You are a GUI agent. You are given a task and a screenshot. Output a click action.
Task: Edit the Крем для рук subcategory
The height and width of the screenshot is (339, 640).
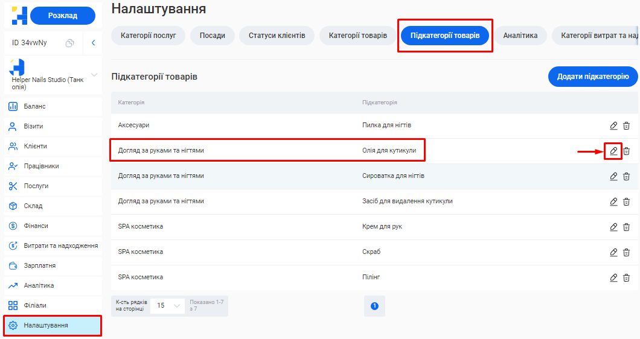click(x=613, y=227)
